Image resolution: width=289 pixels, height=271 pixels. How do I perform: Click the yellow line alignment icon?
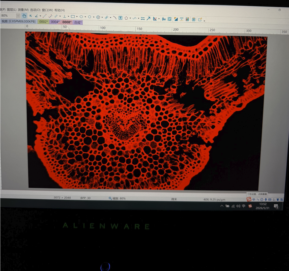click(x=182, y=19)
